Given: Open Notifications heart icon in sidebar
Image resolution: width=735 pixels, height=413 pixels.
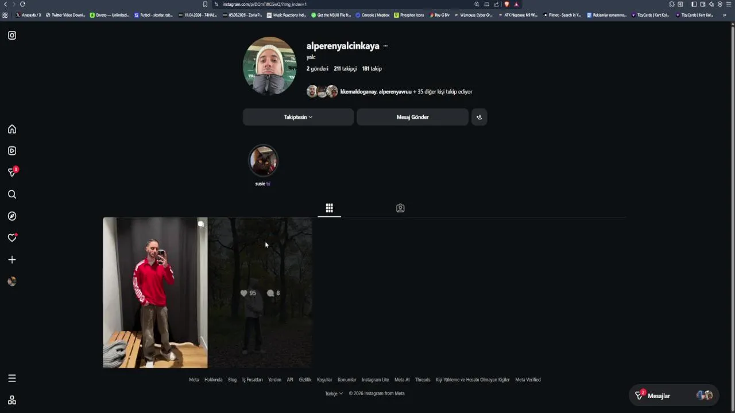Looking at the screenshot, I should 12,238.
